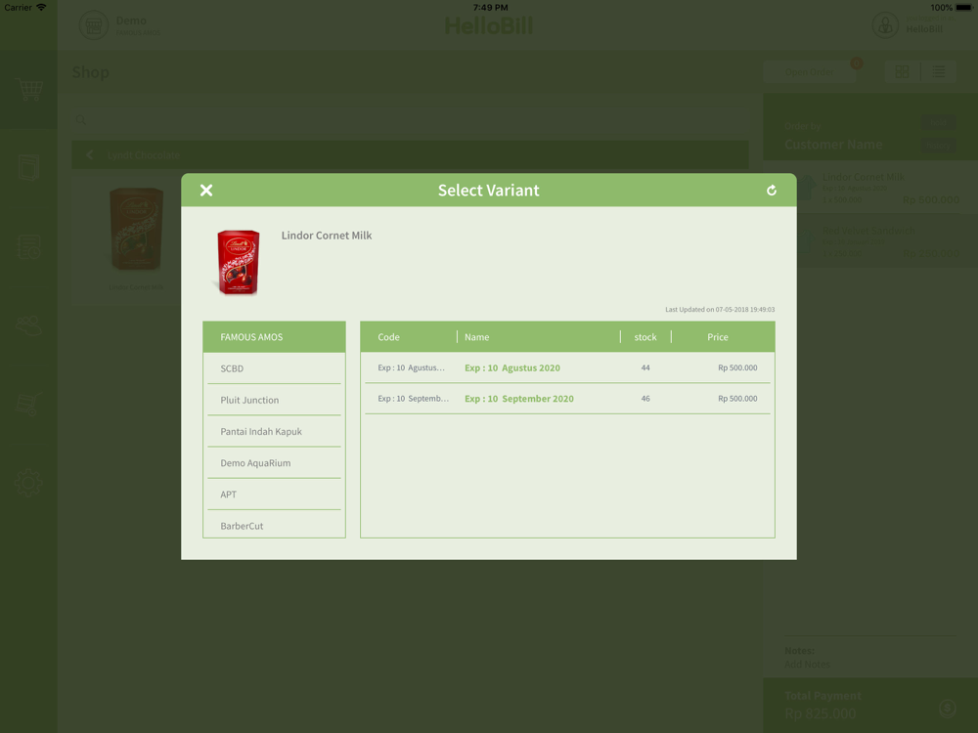The width and height of the screenshot is (978, 733).
Task: Open the receipt book sidebar icon
Action: [x=29, y=168]
